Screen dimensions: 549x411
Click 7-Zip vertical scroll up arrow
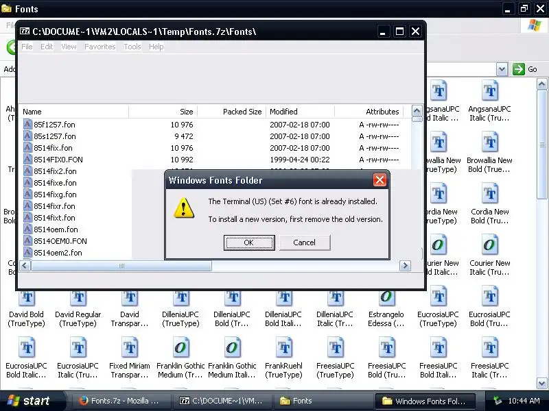pyautogui.click(x=417, y=111)
